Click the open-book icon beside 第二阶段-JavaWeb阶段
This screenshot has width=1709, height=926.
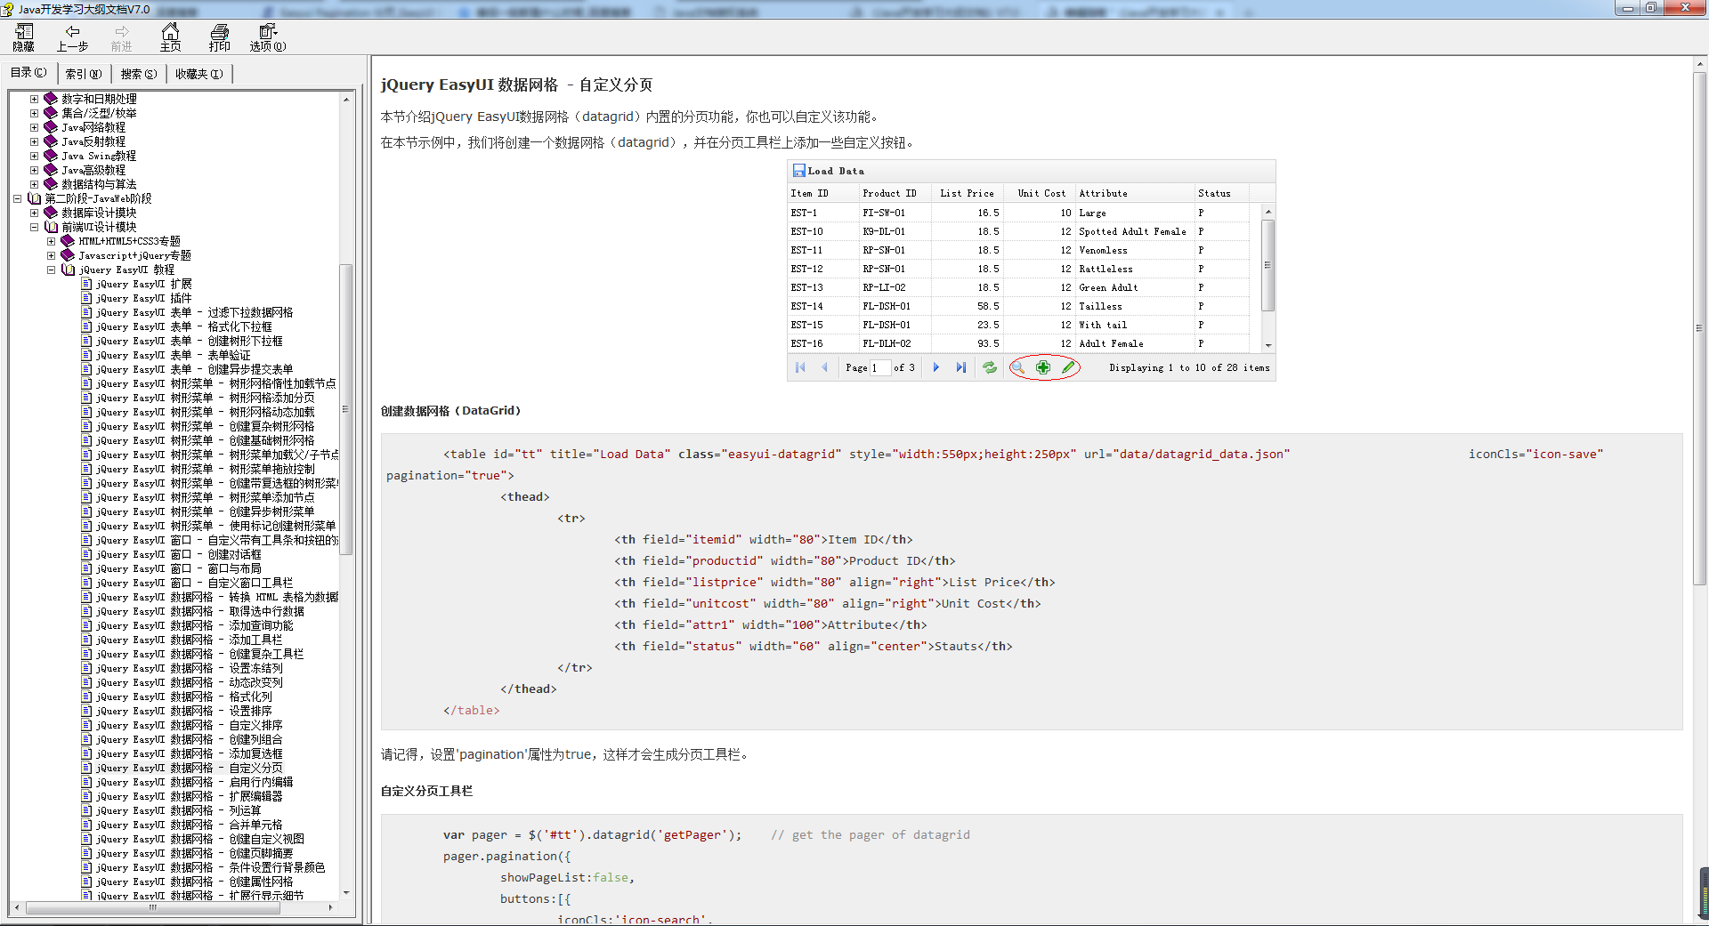click(34, 198)
